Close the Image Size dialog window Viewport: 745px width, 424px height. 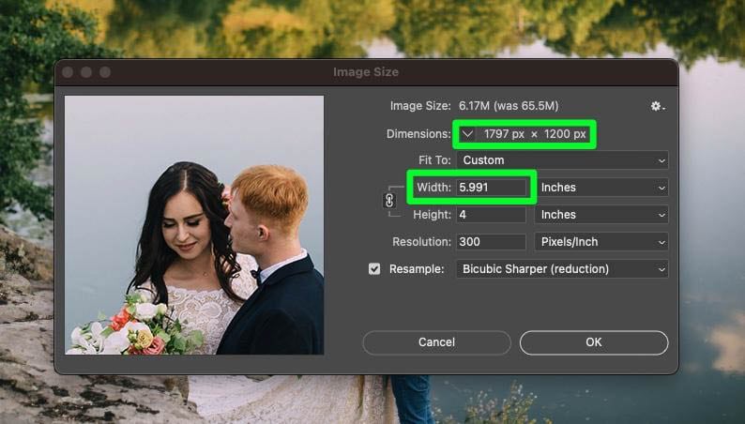click(68, 72)
